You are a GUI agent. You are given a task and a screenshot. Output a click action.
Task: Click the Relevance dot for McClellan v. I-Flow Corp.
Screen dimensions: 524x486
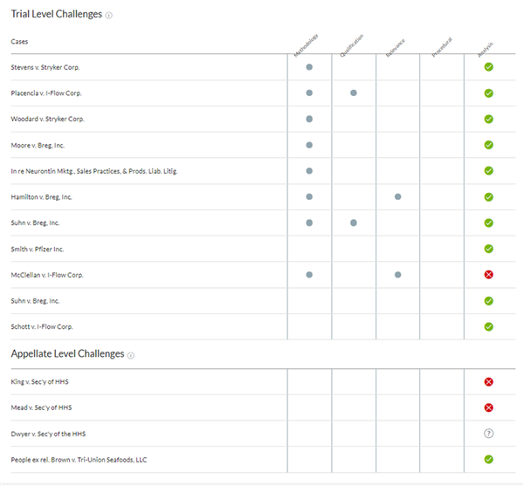point(397,275)
